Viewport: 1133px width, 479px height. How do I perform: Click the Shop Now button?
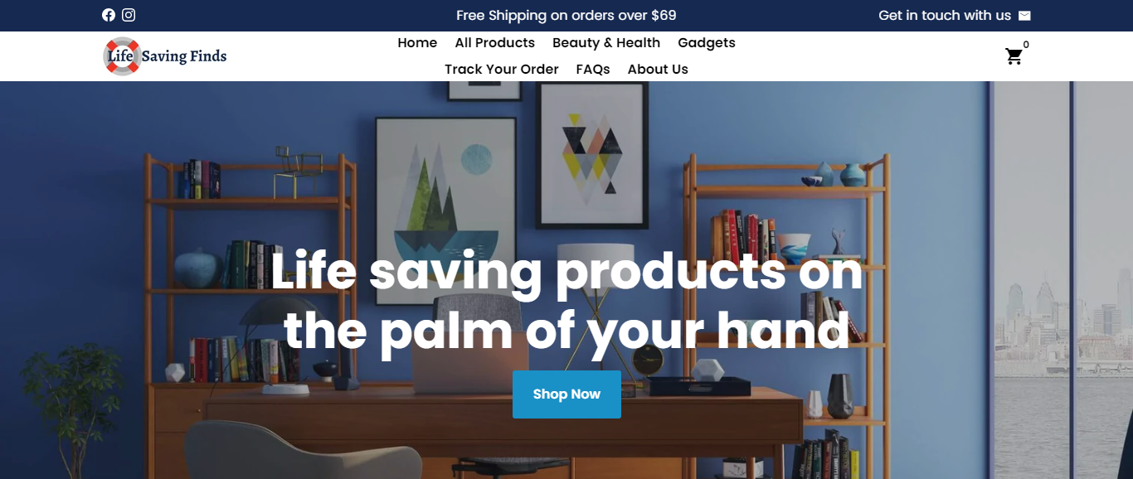click(x=566, y=394)
